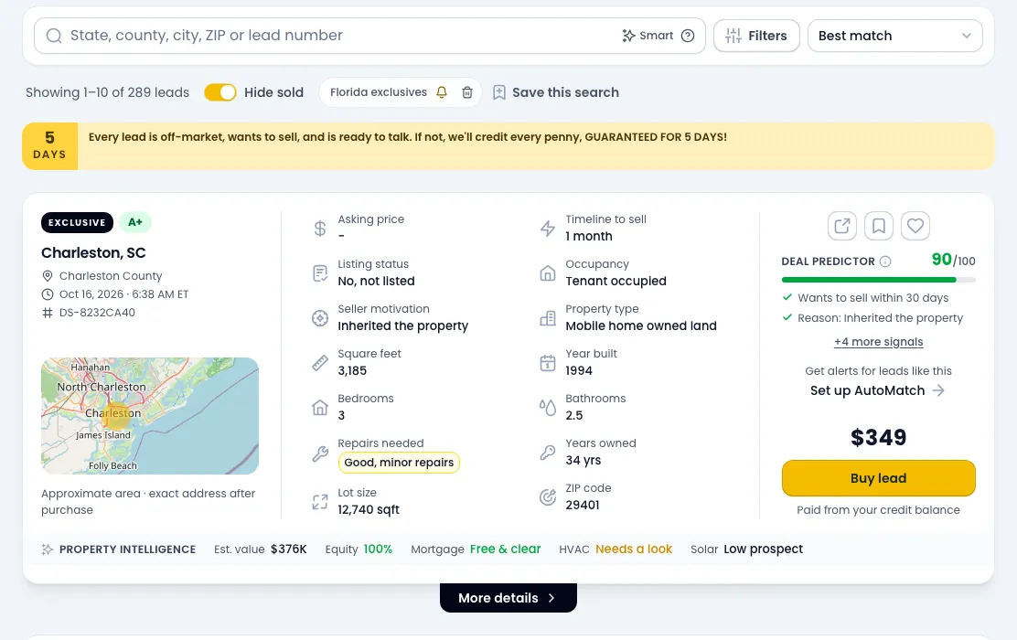Toggle the Hide sold switch

220,92
